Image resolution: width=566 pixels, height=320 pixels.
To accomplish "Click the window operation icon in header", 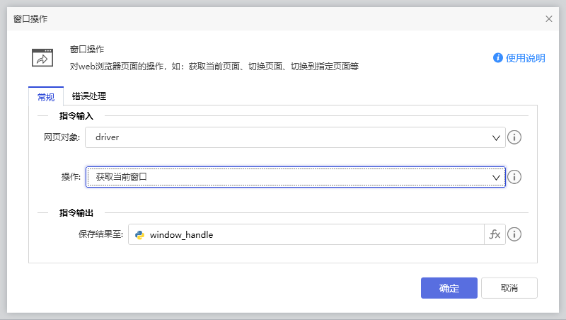I will [x=42, y=57].
